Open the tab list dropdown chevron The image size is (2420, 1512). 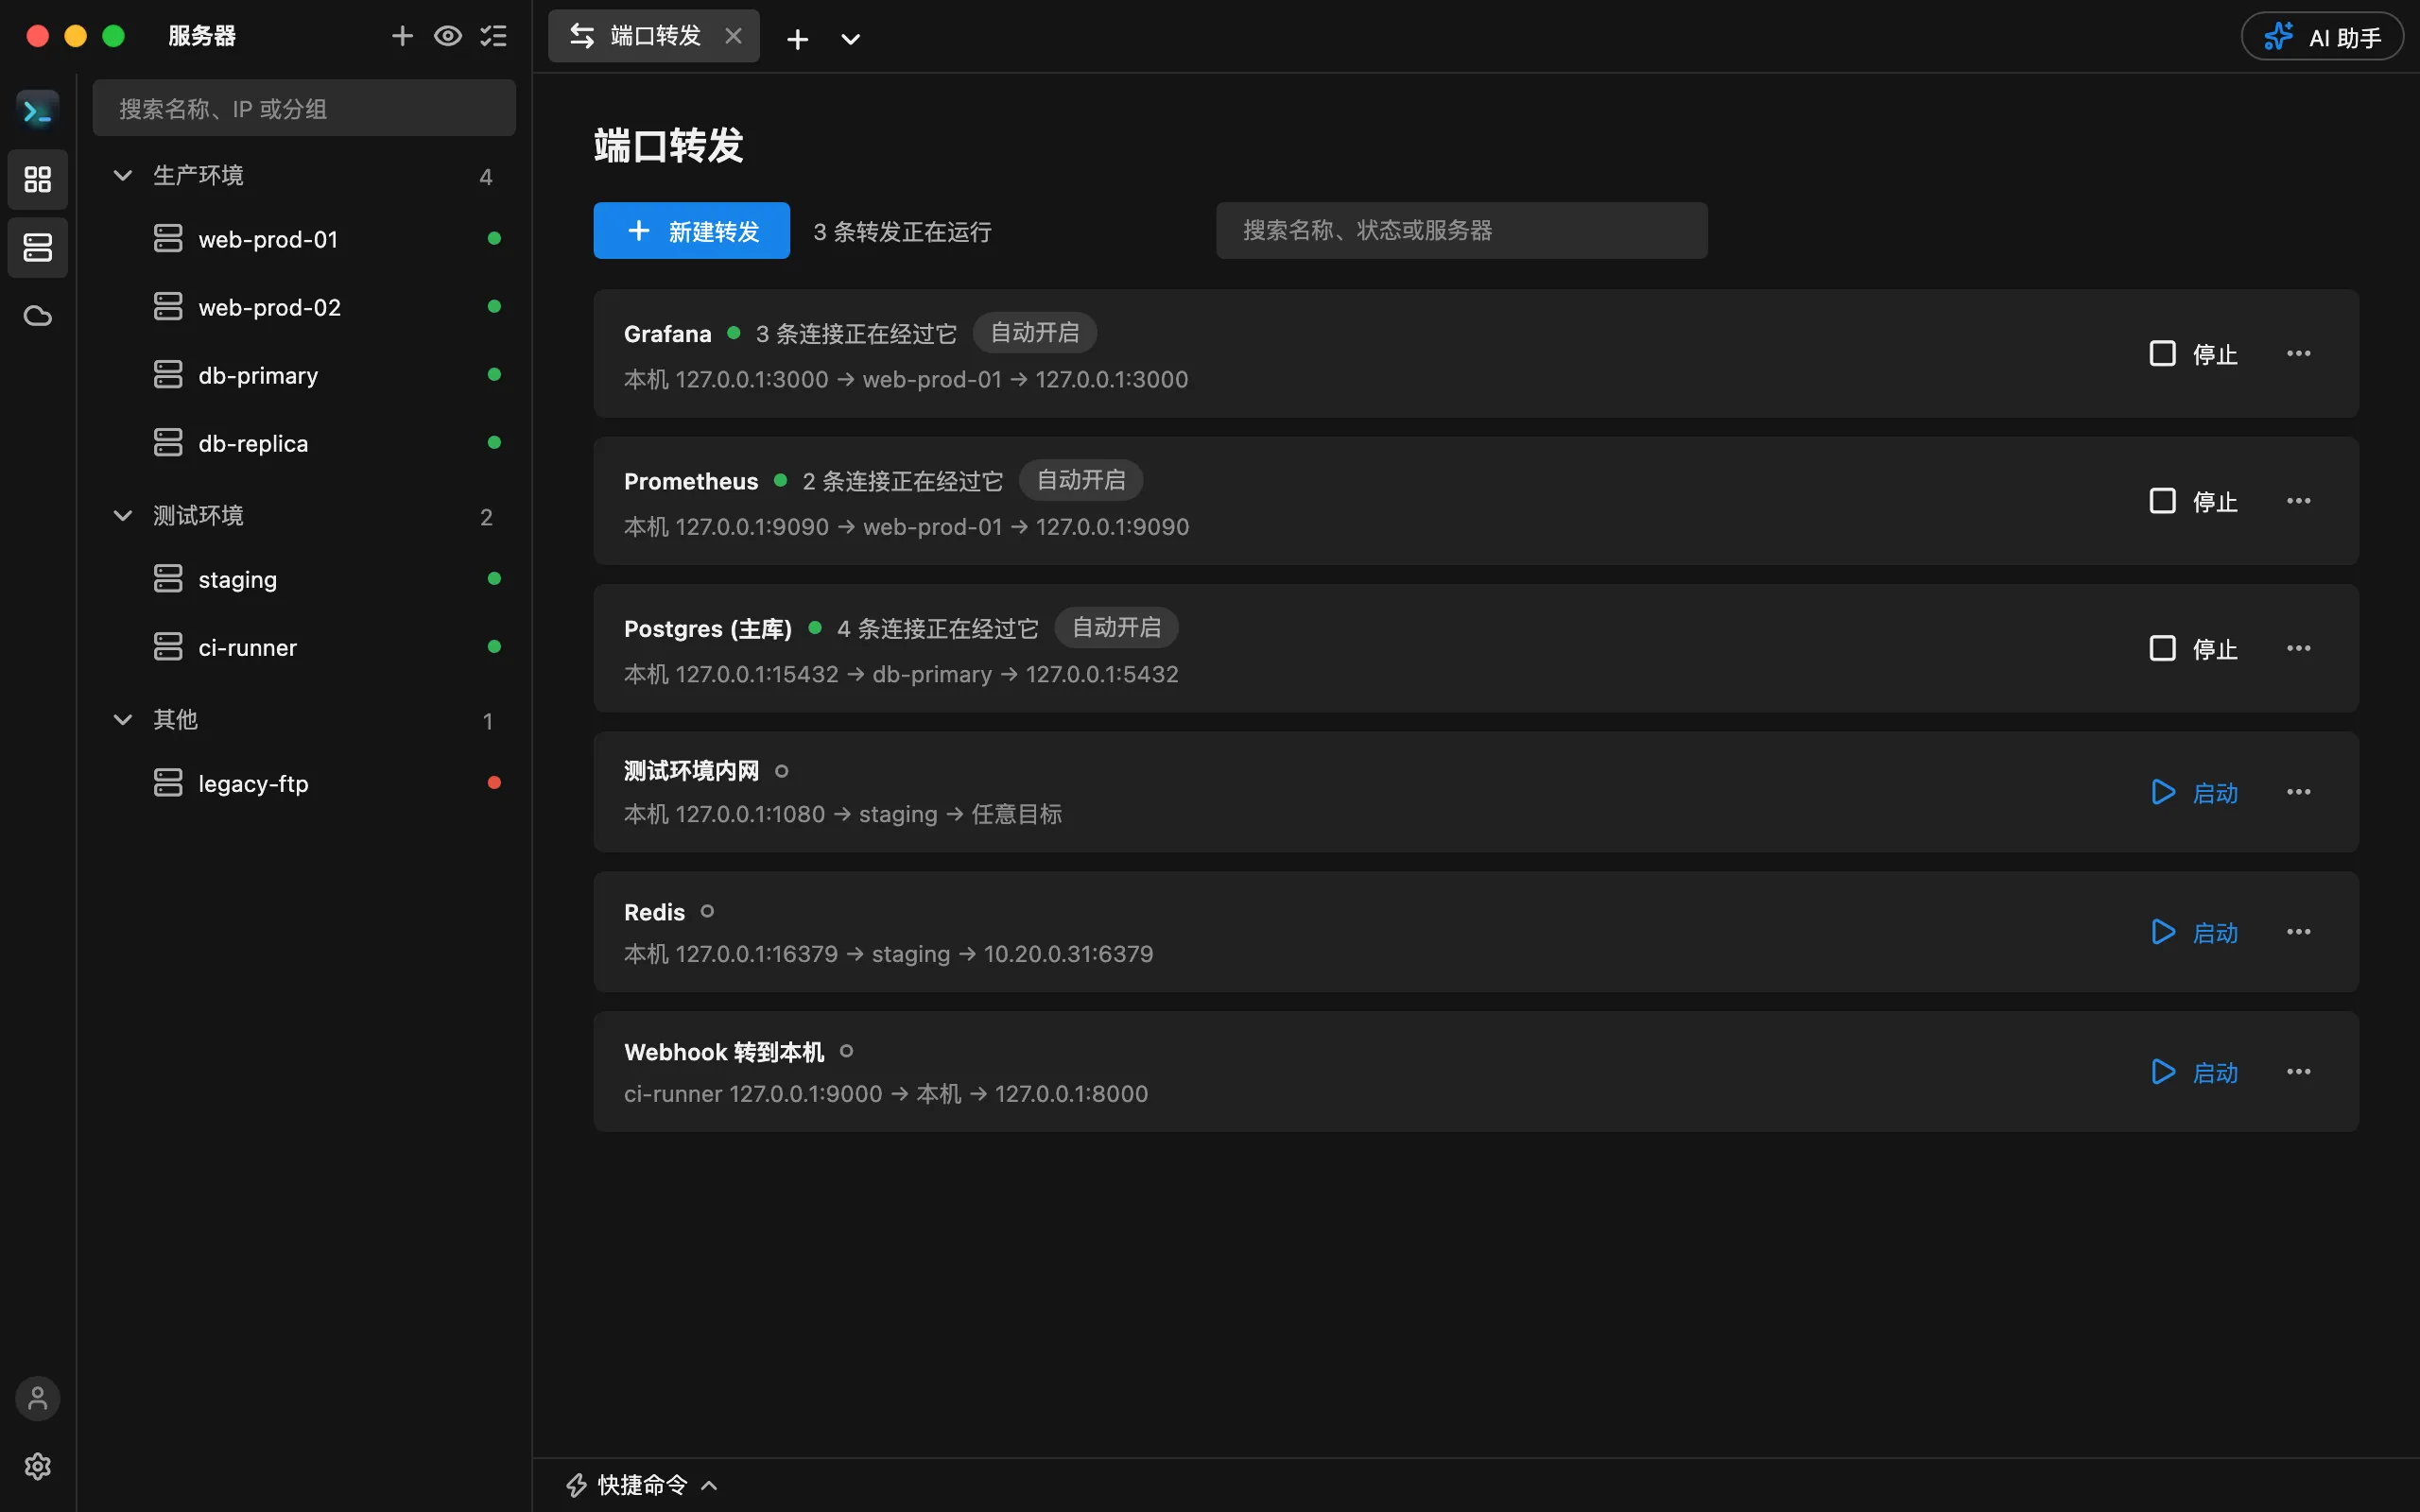click(x=850, y=39)
